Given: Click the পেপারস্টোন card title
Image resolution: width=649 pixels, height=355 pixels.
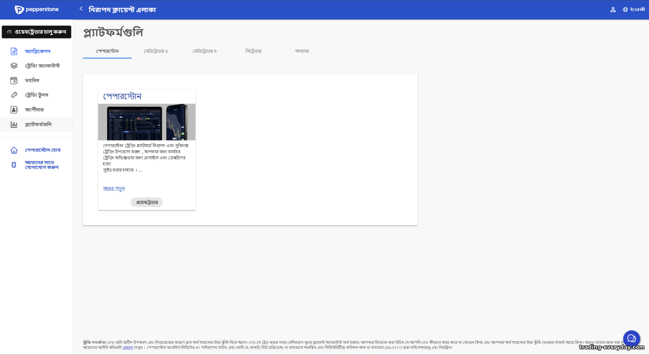Looking at the screenshot, I should 122,96.
